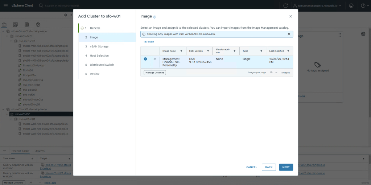
Task: Dismiss the ESXi version info banner
Action: click(289, 34)
